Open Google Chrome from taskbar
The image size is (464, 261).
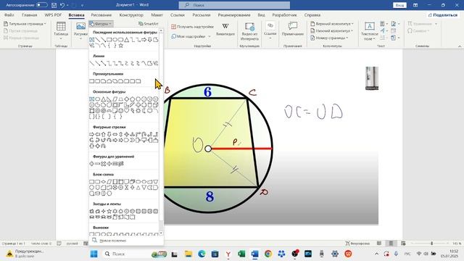pos(268,254)
